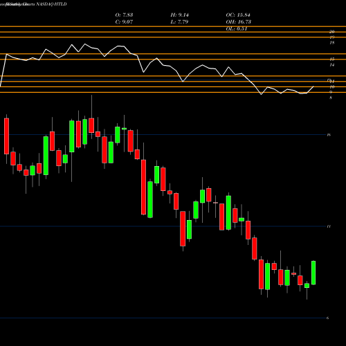This screenshot has height=346, width=346.
Task: Click the OL: 6.51 reading
Action: click(237, 29)
